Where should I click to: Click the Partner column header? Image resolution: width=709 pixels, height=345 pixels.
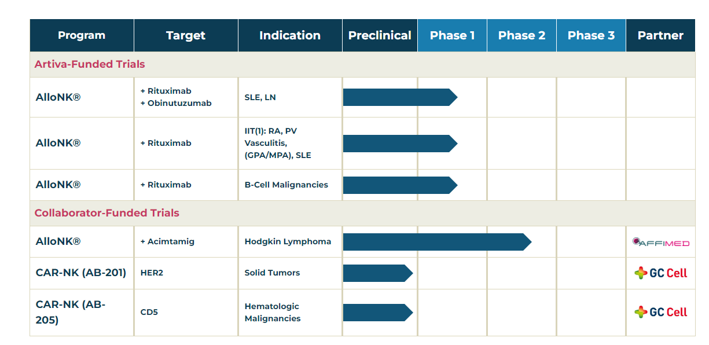tap(660, 35)
